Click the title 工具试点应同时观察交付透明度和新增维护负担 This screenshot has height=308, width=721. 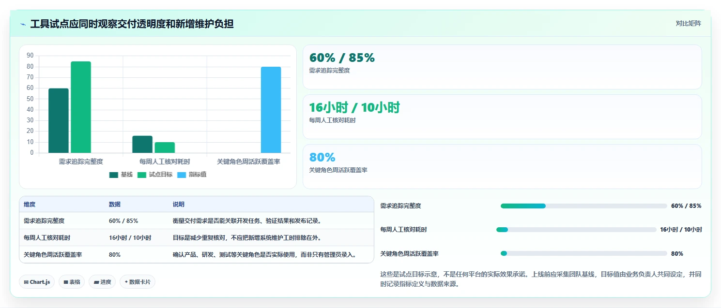[132, 24]
